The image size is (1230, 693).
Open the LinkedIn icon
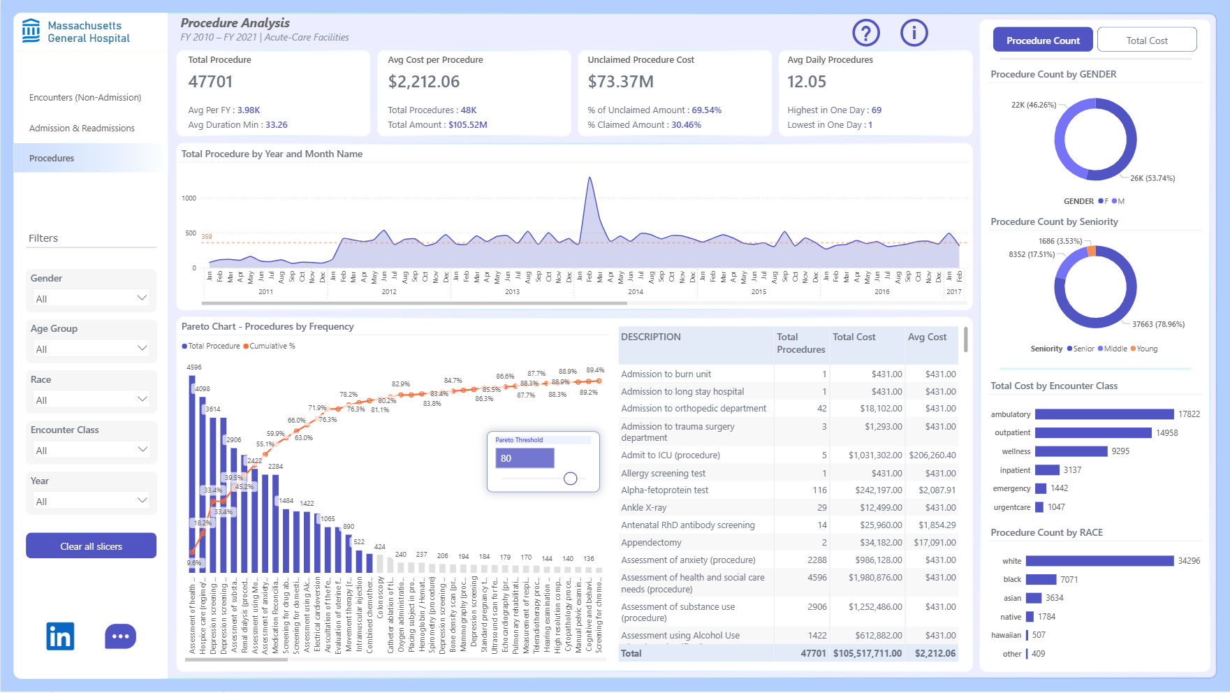pos(60,636)
